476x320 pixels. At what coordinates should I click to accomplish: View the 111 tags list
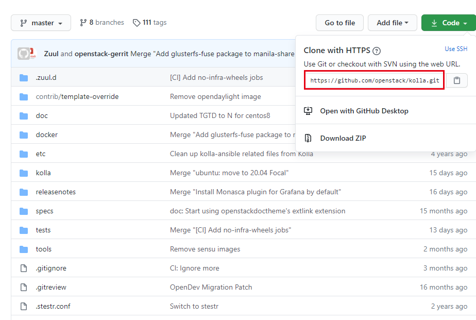(150, 23)
